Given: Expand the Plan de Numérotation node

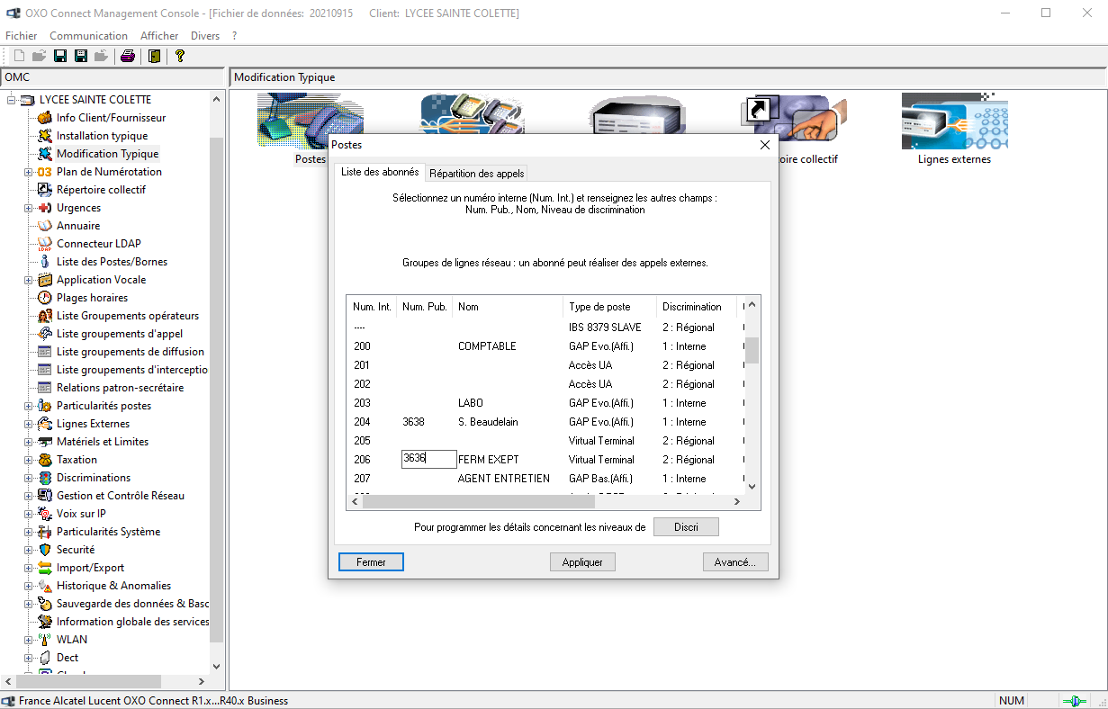Looking at the screenshot, I should point(28,172).
